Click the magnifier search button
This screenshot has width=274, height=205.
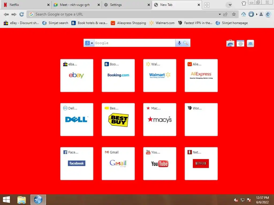point(185,43)
